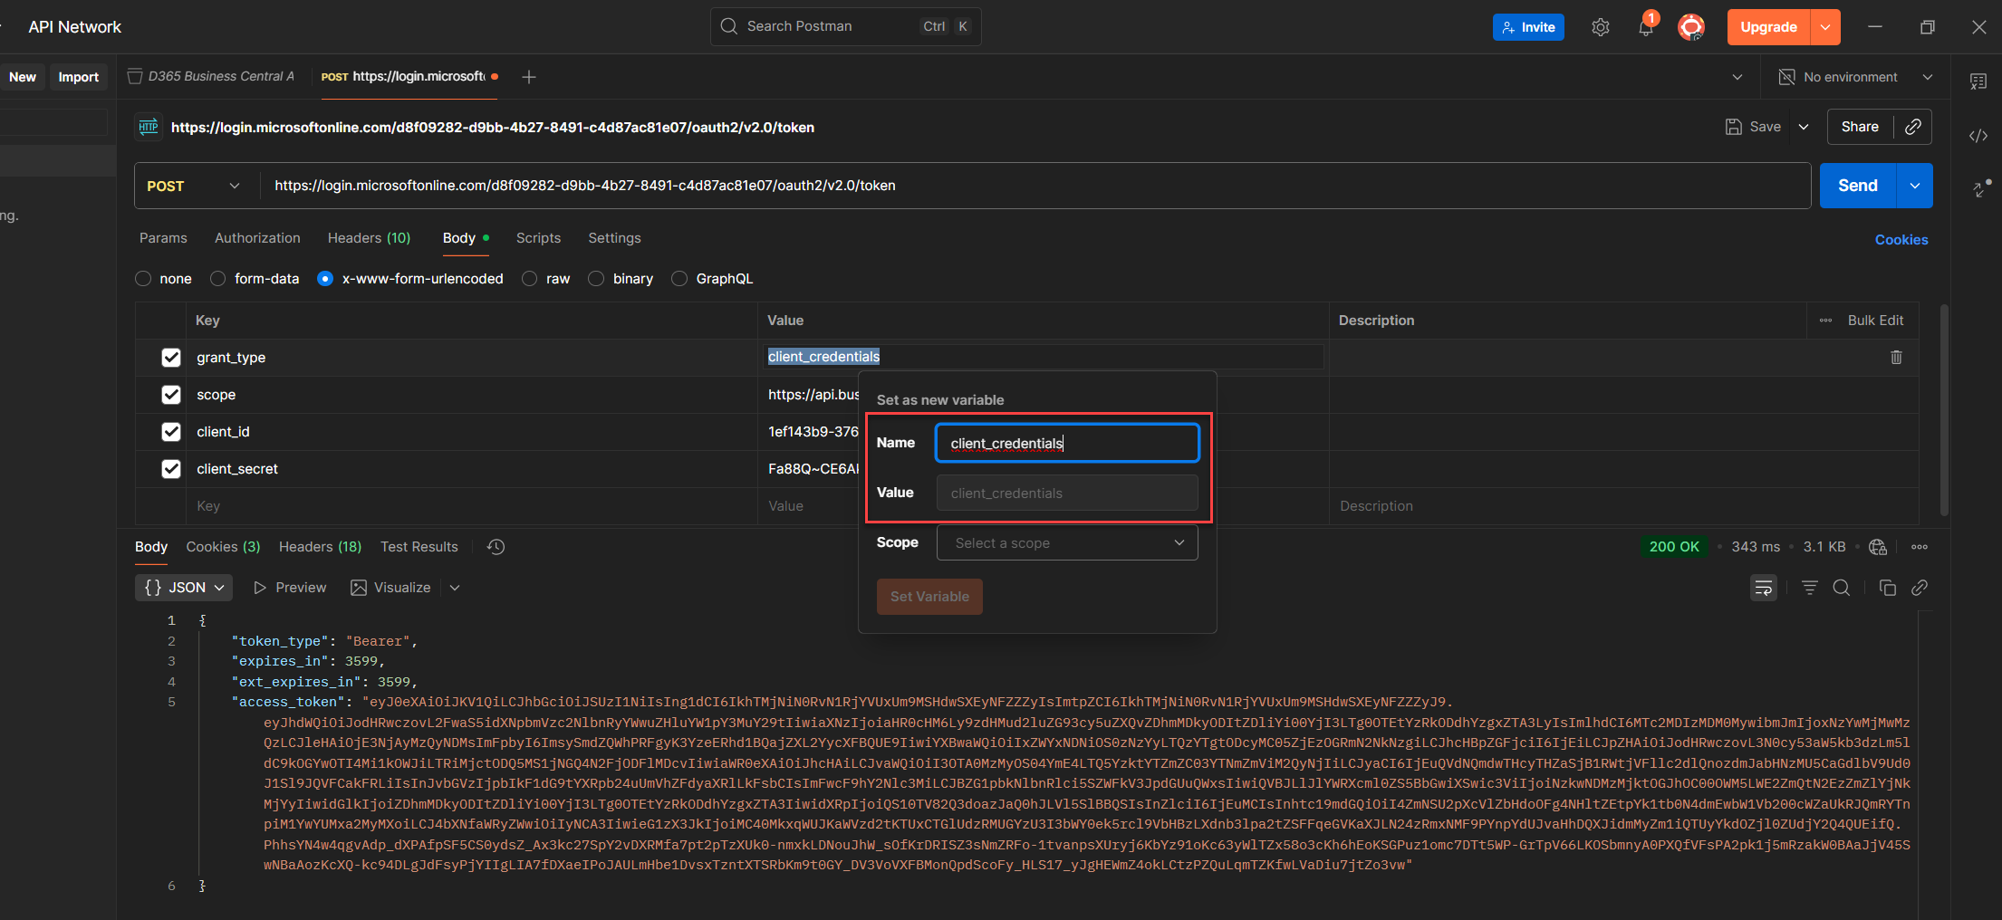2002x920 pixels.
Task: Open Upgrade dropdown arrow
Action: click(x=1824, y=27)
